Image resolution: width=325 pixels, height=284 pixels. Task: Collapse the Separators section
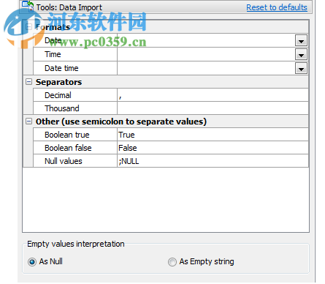pyautogui.click(x=28, y=82)
